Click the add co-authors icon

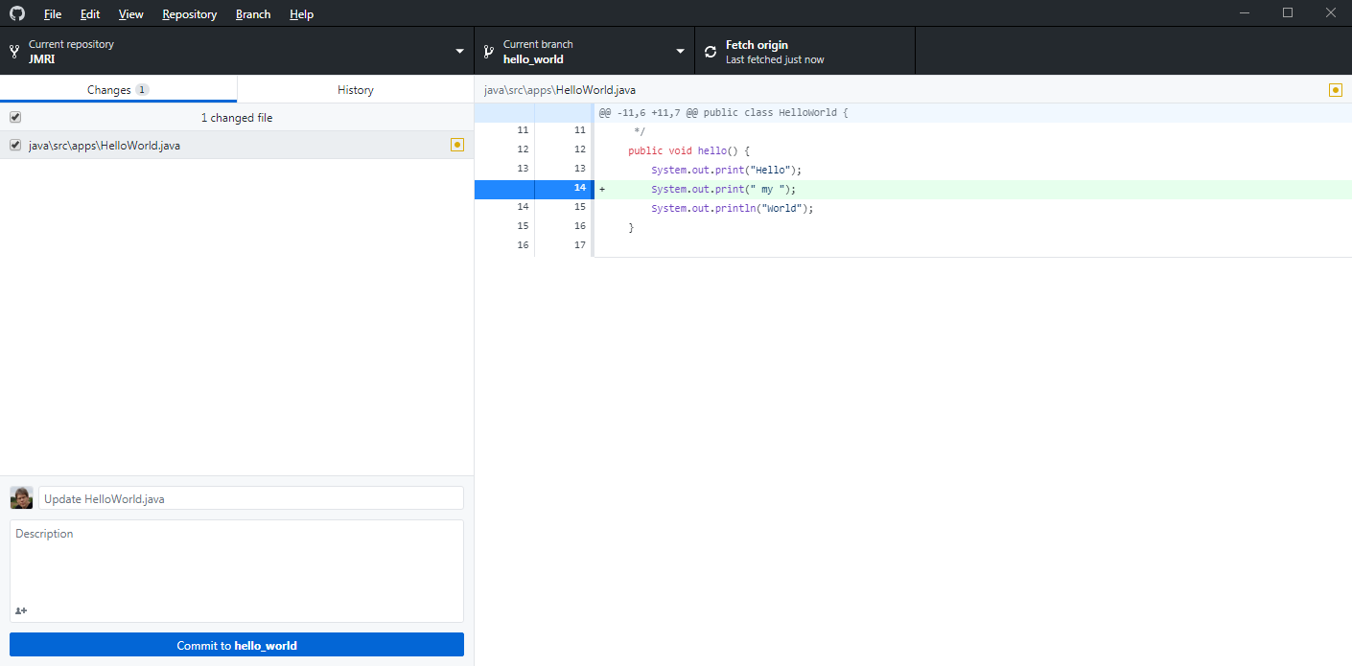coord(21,610)
